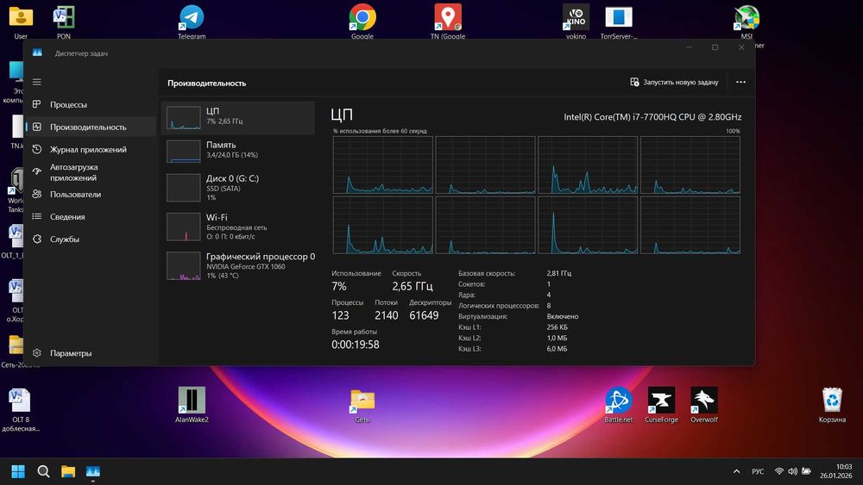Open the Windows Start menu
The height and width of the screenshot is (485, 863).
pos(18,471)
